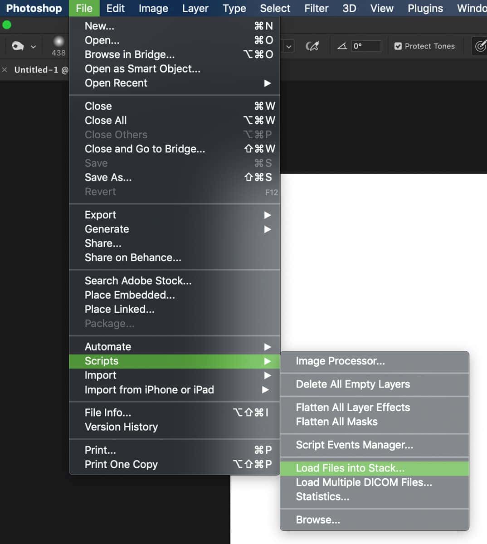Open the dropdown left of airbrush icon

[x=288, y=46]
